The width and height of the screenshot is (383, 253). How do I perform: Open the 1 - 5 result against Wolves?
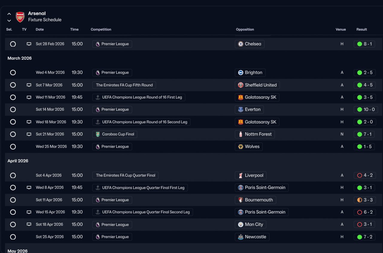pos(364,147)
